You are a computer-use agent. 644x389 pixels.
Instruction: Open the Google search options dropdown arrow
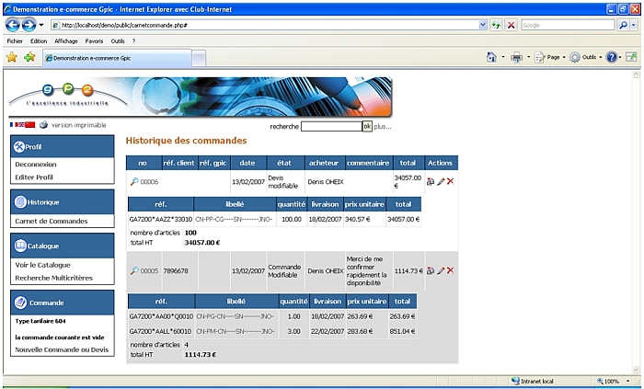tap(636, 25)
